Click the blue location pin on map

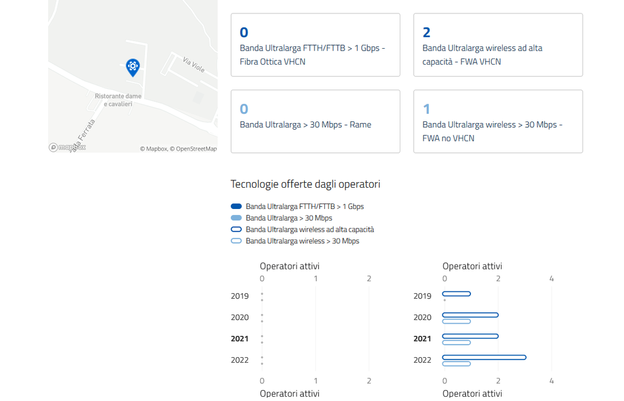coord(132,66)
